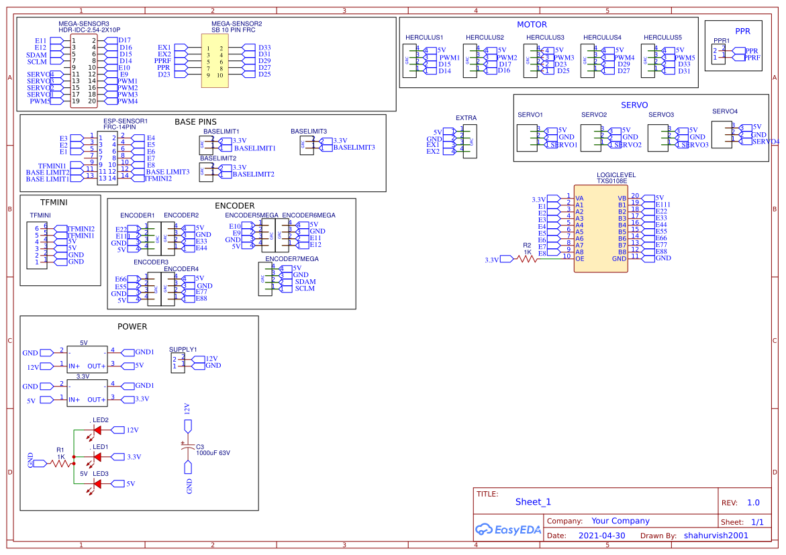
Task: Click the 2021-04-30 date field
Action: click(x=601, y=536)
